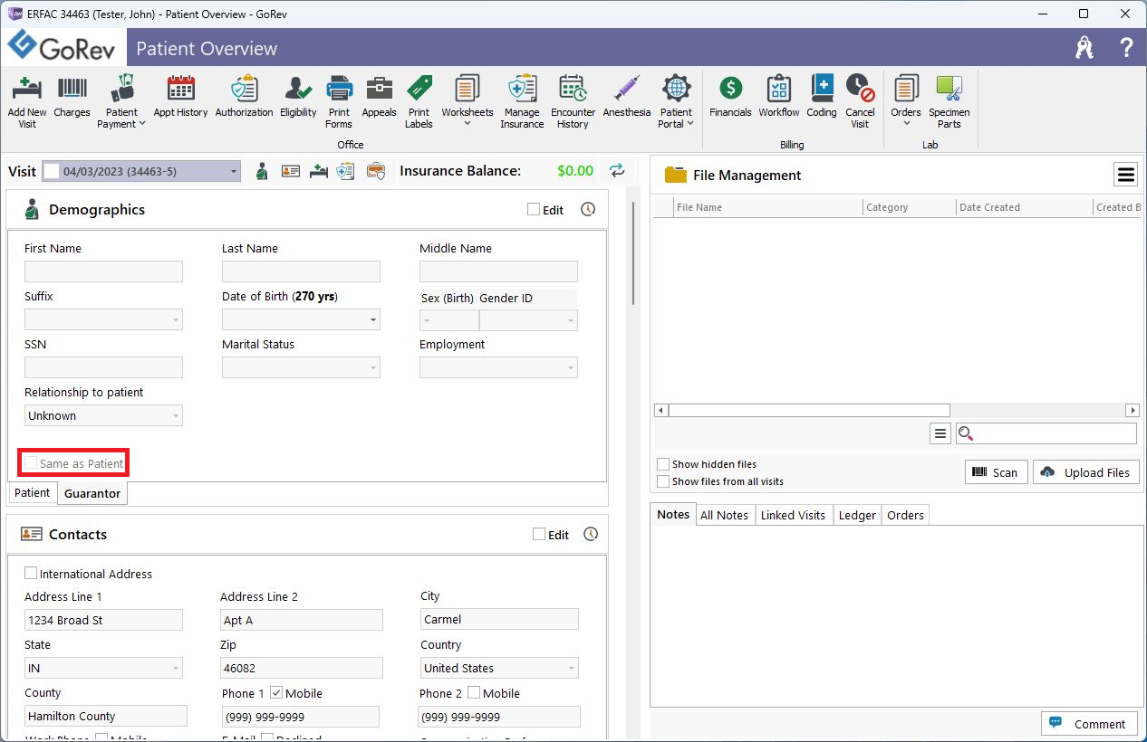Open the Worksheets tool
The height and width of the screenshot is (742, 1147).
(467, 101)
